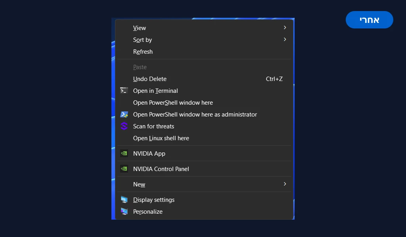Click the NVIDIA Control Panel logo icon
The width and height of the screenshot is (406, 237).
[124, 169]
